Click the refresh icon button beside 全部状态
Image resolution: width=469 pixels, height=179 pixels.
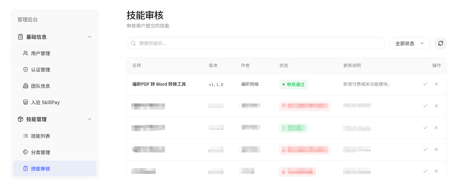[x=441, y=43]
